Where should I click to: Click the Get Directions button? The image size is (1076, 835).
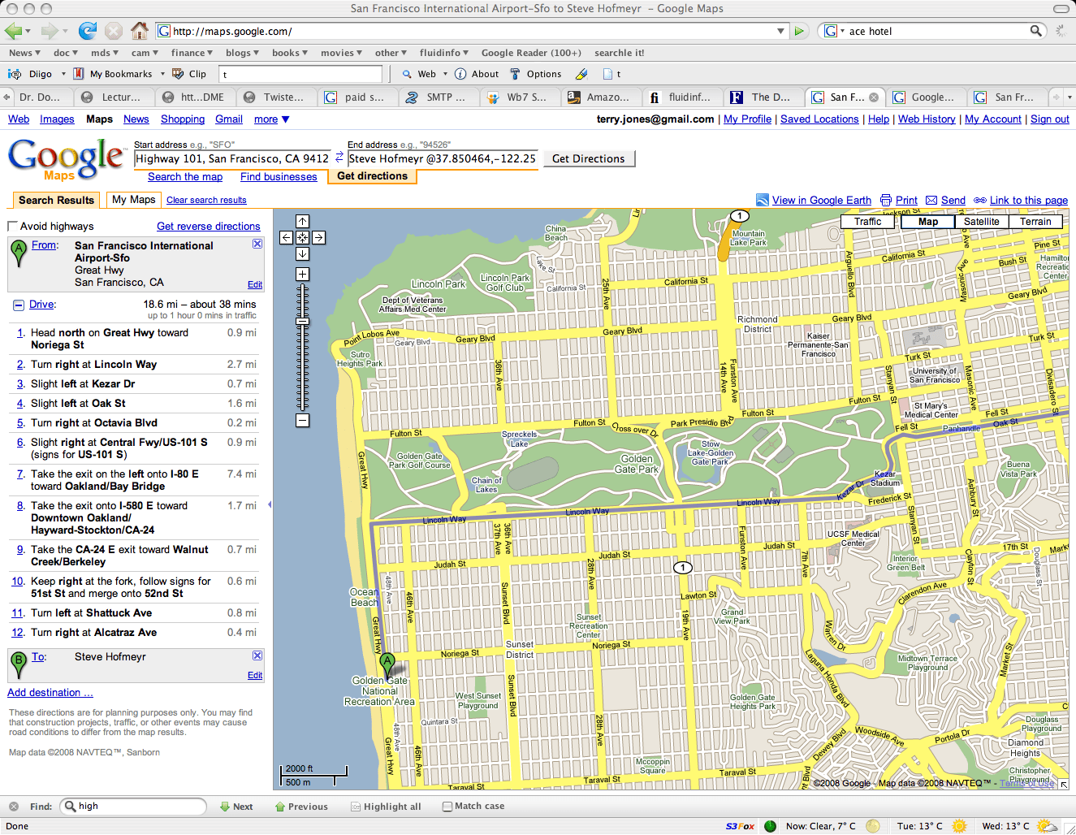[x=589, y=158]
